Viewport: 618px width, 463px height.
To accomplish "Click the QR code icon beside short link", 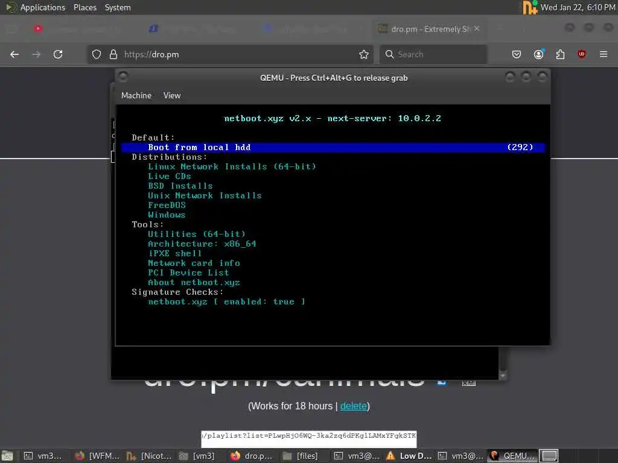I will pyautogui.click(x=468, y=383).
